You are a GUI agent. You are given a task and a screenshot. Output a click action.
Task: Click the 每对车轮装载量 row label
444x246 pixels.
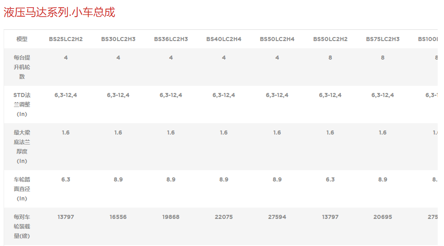coord(22,226)
